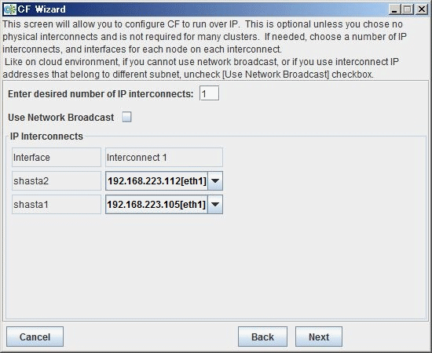
Task: Click the Enter desired number label text
Action: pyautogui.click(x=101, y=94)
